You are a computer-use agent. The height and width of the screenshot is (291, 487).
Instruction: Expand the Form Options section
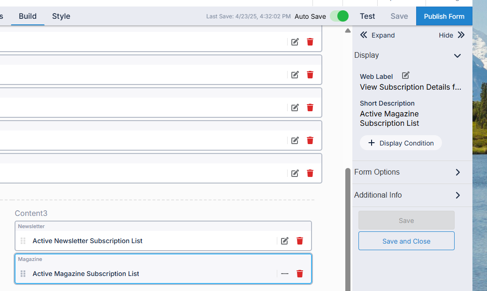pyautogui.click(x=457, y=172)
